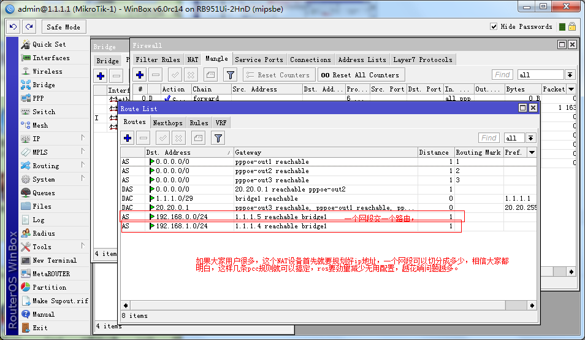The image size is (585, 340).
Task: Switch to Address Lists tab
Action: point(362,60)
